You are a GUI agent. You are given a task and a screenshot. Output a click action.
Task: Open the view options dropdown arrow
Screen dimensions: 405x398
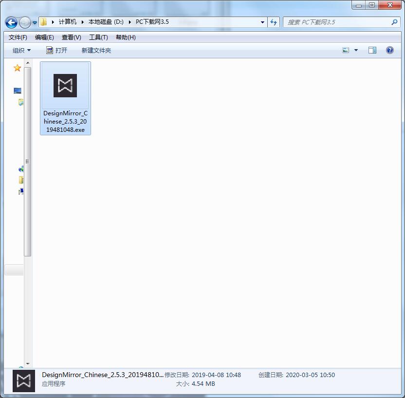(356, 50)
